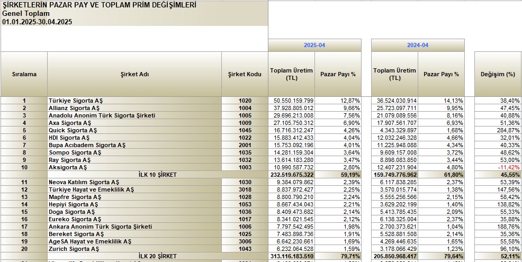The width and height of the screenshot is (522, 262).
Task: Select the 'Sıralama' column header
Action: click(x=24, y=74)
